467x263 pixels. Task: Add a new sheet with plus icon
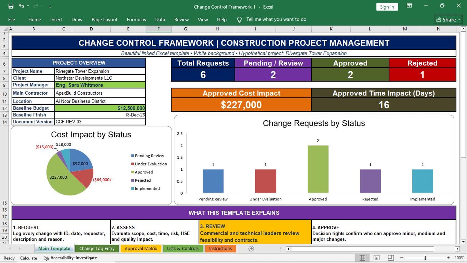click(251, 249)
